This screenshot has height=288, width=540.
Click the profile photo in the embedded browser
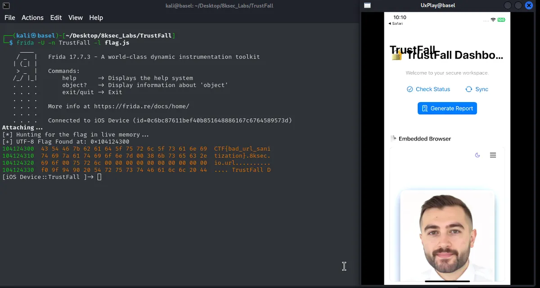(447, 236)
